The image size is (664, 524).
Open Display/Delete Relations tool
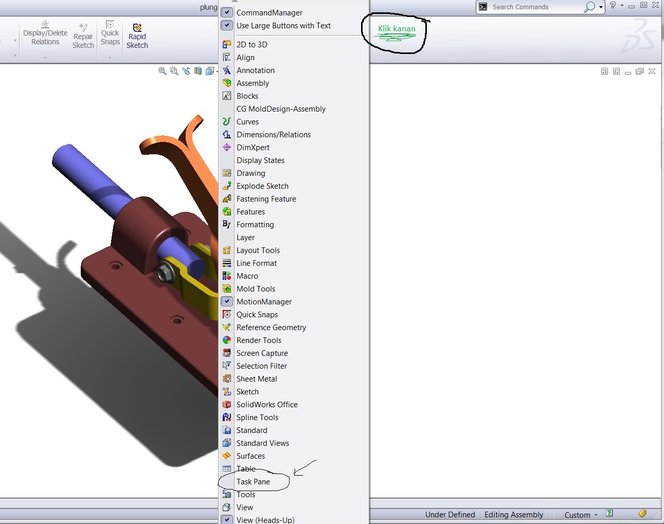[x=45, y=34]
